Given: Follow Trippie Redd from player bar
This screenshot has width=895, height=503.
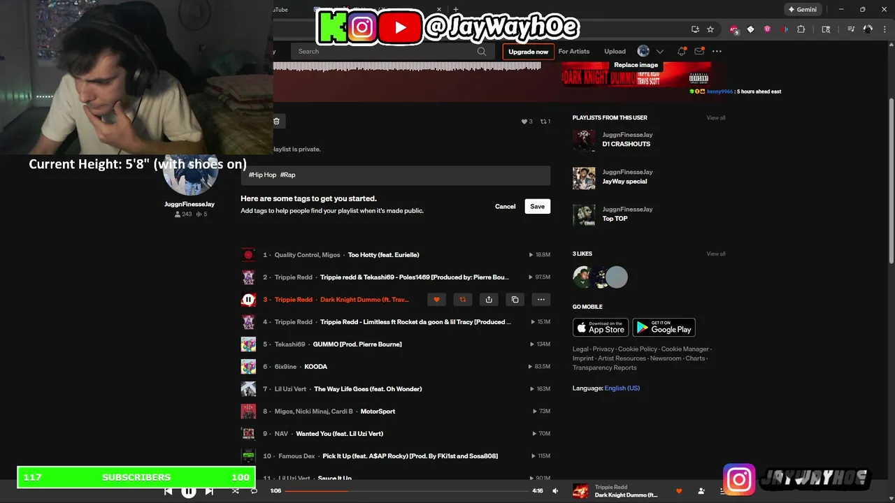Looking at the screenshot, I should tap(701, 491).
